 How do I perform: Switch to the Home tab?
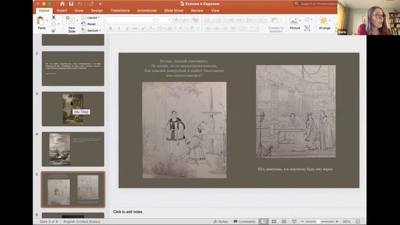pos(44,11)
